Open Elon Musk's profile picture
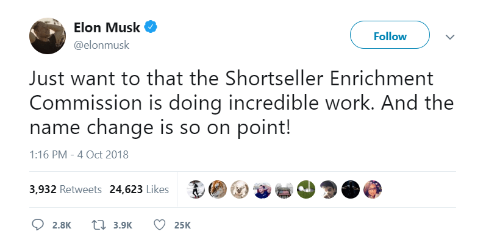 coord(48,36)
